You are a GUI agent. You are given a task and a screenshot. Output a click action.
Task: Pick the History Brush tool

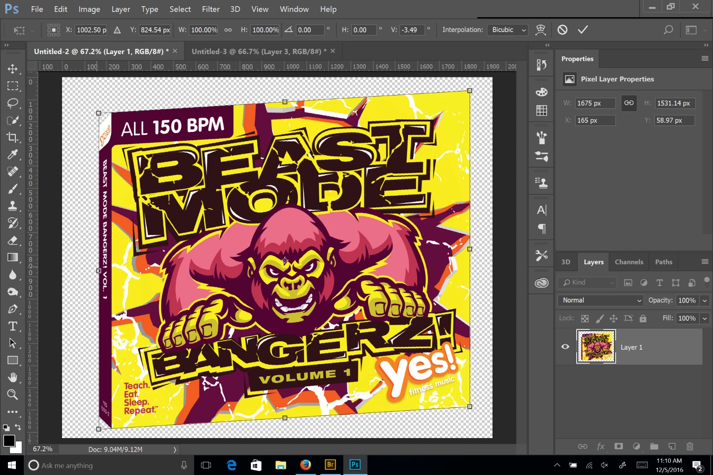pos(12,223)
